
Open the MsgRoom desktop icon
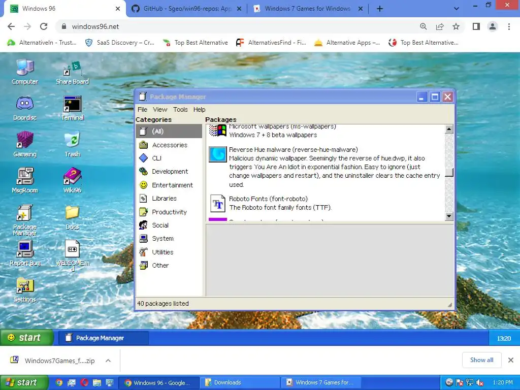(25, 180)
